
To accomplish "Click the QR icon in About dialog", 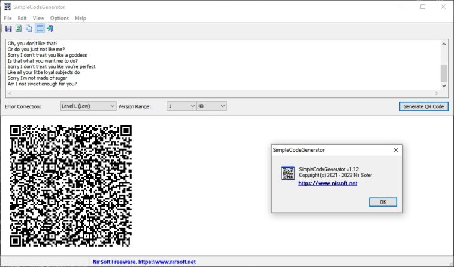I will point(288,173).
